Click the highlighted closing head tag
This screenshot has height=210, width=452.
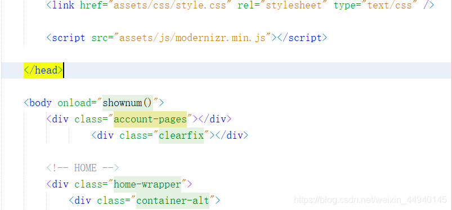click(43, 71)
